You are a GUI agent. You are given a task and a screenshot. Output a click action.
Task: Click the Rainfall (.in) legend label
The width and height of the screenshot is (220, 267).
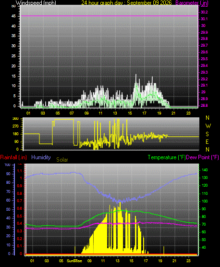point(13,157)
